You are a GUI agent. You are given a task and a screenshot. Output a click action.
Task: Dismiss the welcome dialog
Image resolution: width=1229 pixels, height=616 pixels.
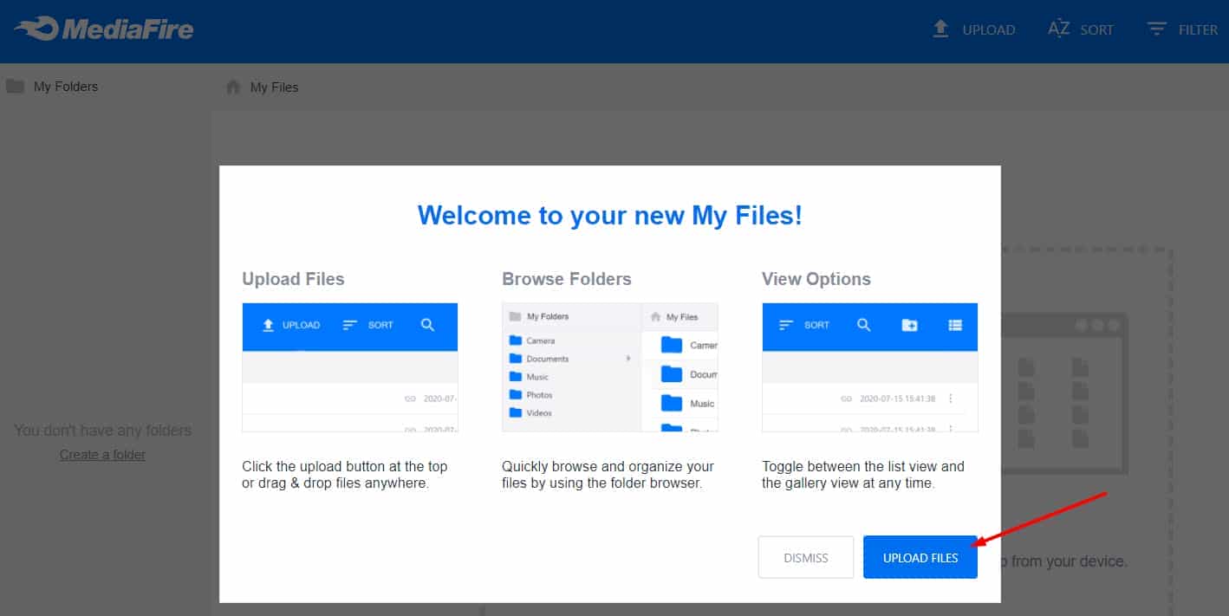[x=806, y=557]
